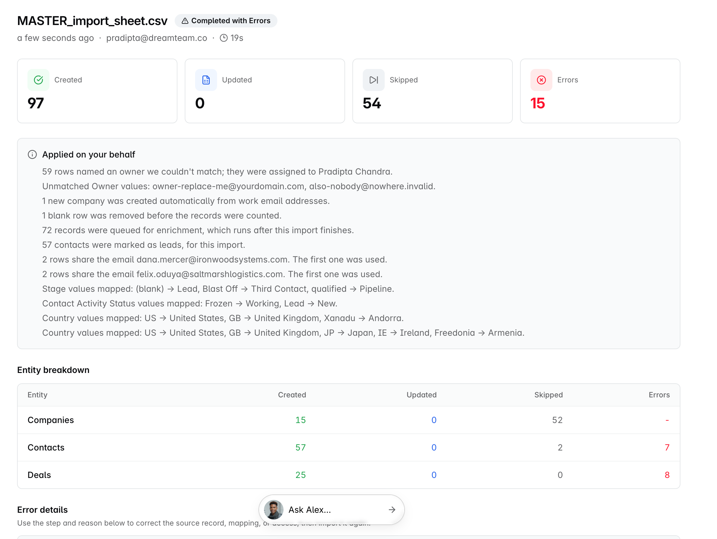Select the Deals row in the Entity breakdown

[348, 475]
